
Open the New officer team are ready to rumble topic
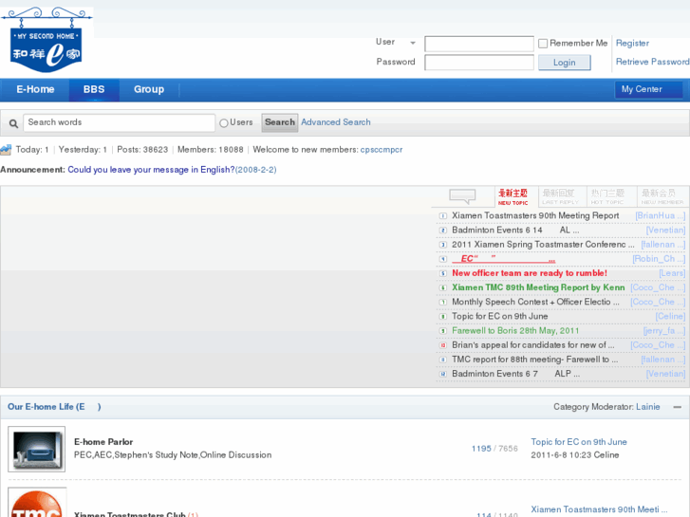[x=530, y=273]
